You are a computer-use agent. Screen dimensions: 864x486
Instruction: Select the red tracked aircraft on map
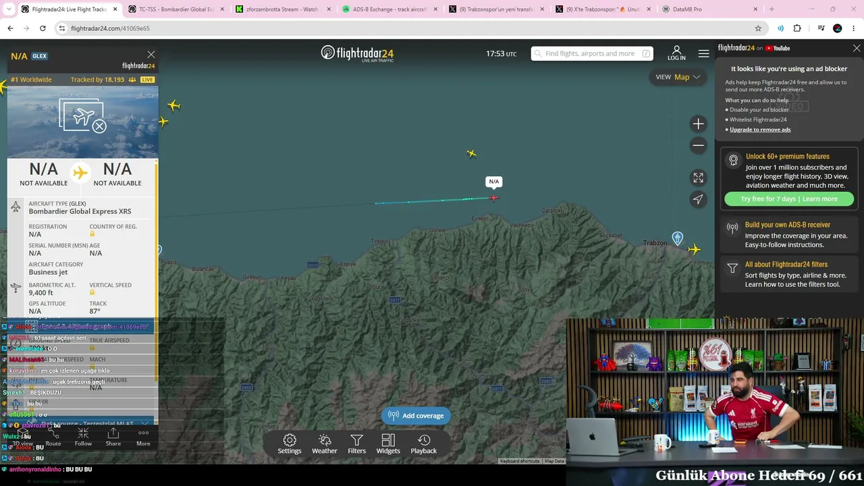[494, 198]
